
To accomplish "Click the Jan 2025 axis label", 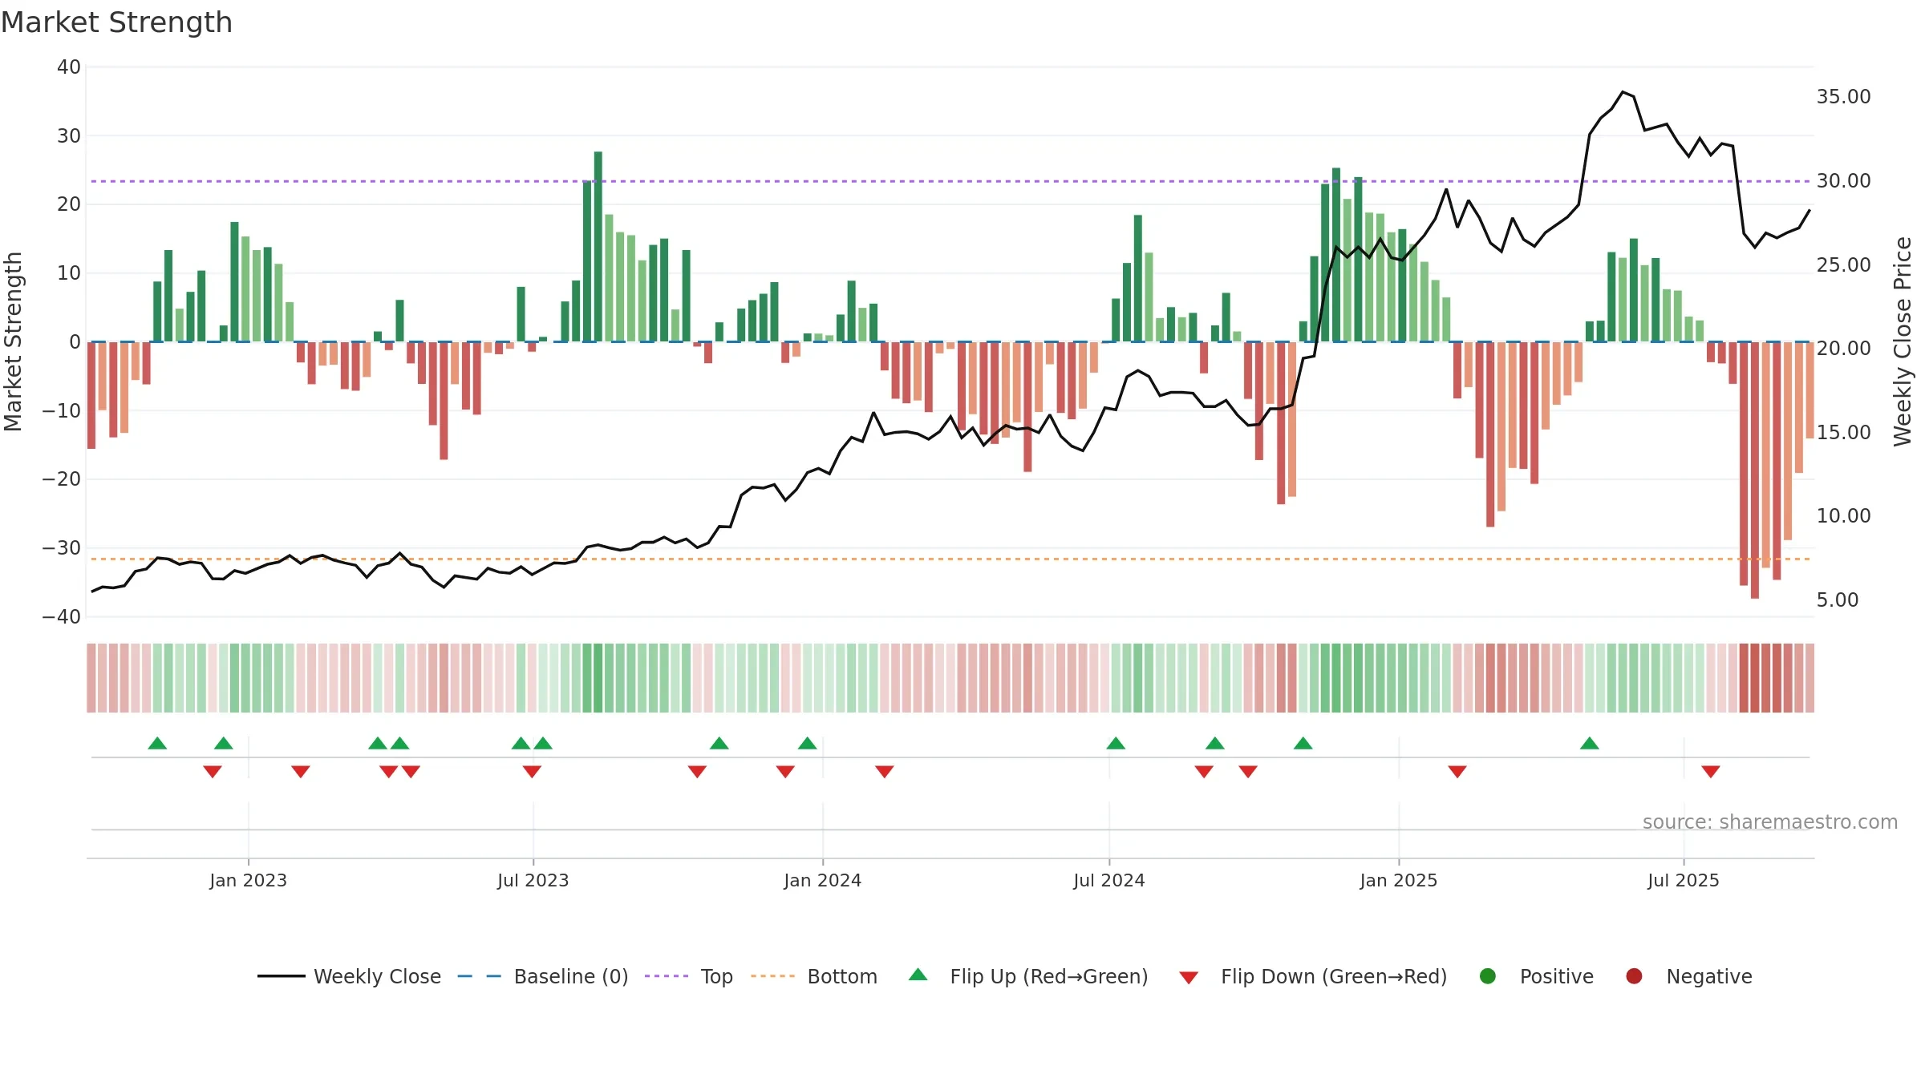I will pos(1399,880).
